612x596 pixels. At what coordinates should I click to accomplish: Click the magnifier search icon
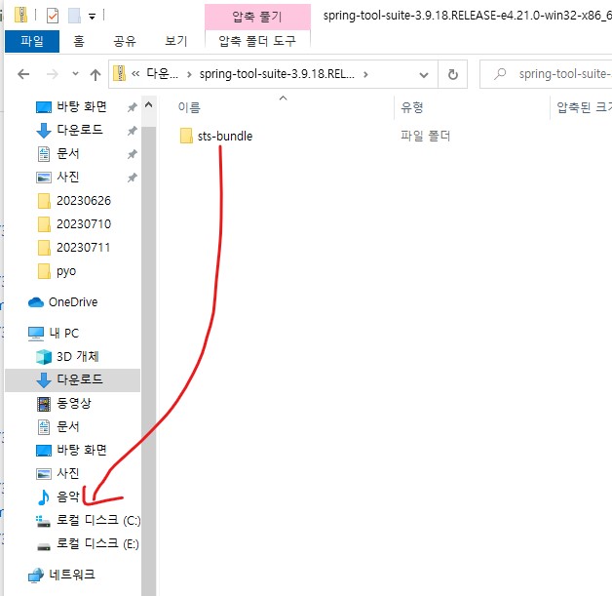pos(500,74)
